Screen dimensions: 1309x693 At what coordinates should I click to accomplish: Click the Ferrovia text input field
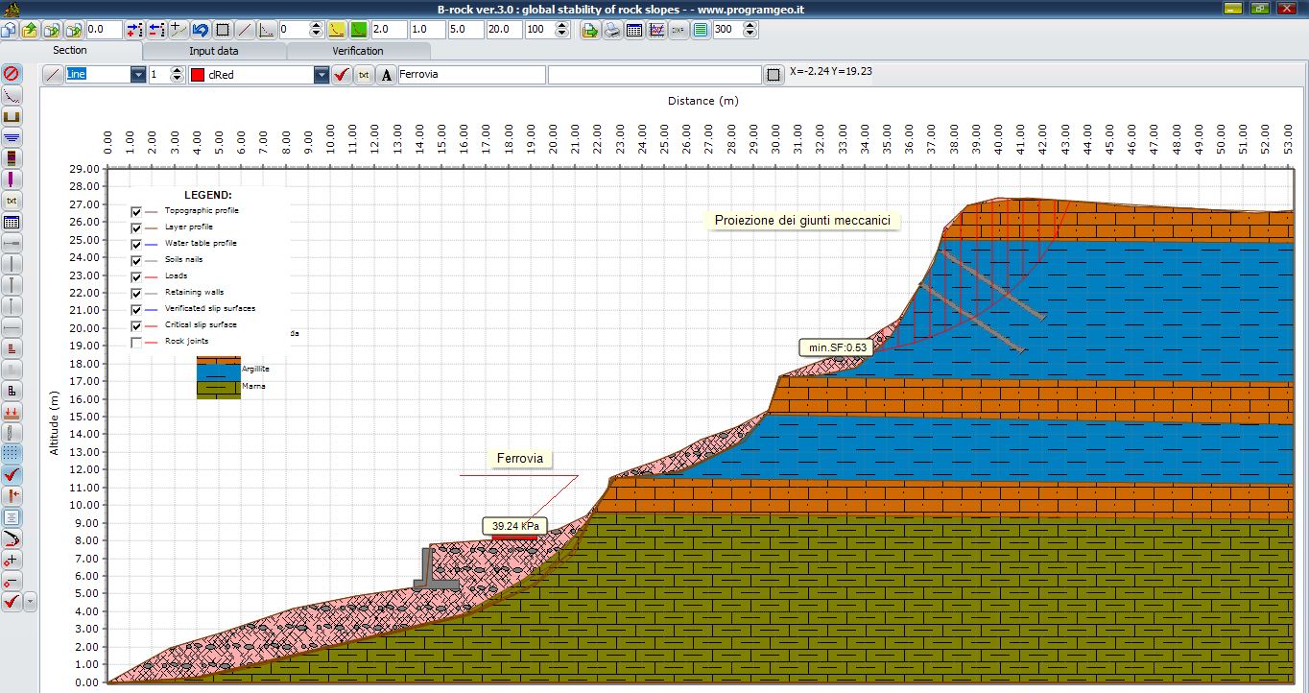471,75
